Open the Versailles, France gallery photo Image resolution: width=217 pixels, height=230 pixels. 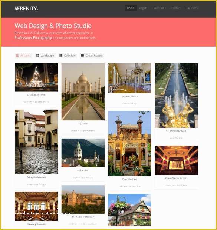pos(129,78)
